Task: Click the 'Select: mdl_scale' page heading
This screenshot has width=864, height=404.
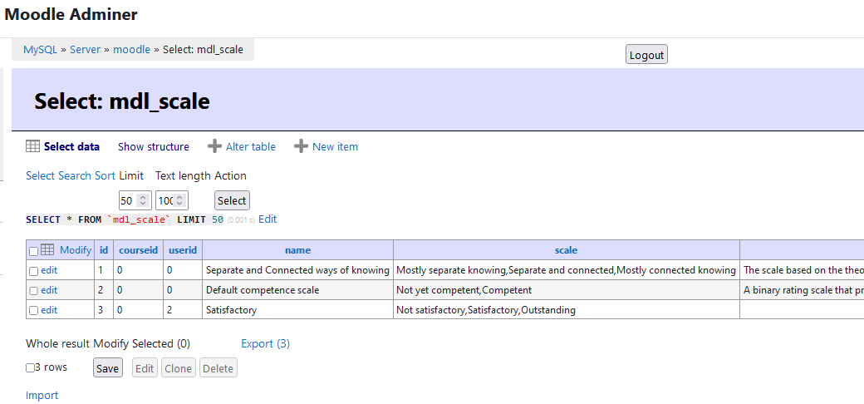Action: [x=122, y=101]
